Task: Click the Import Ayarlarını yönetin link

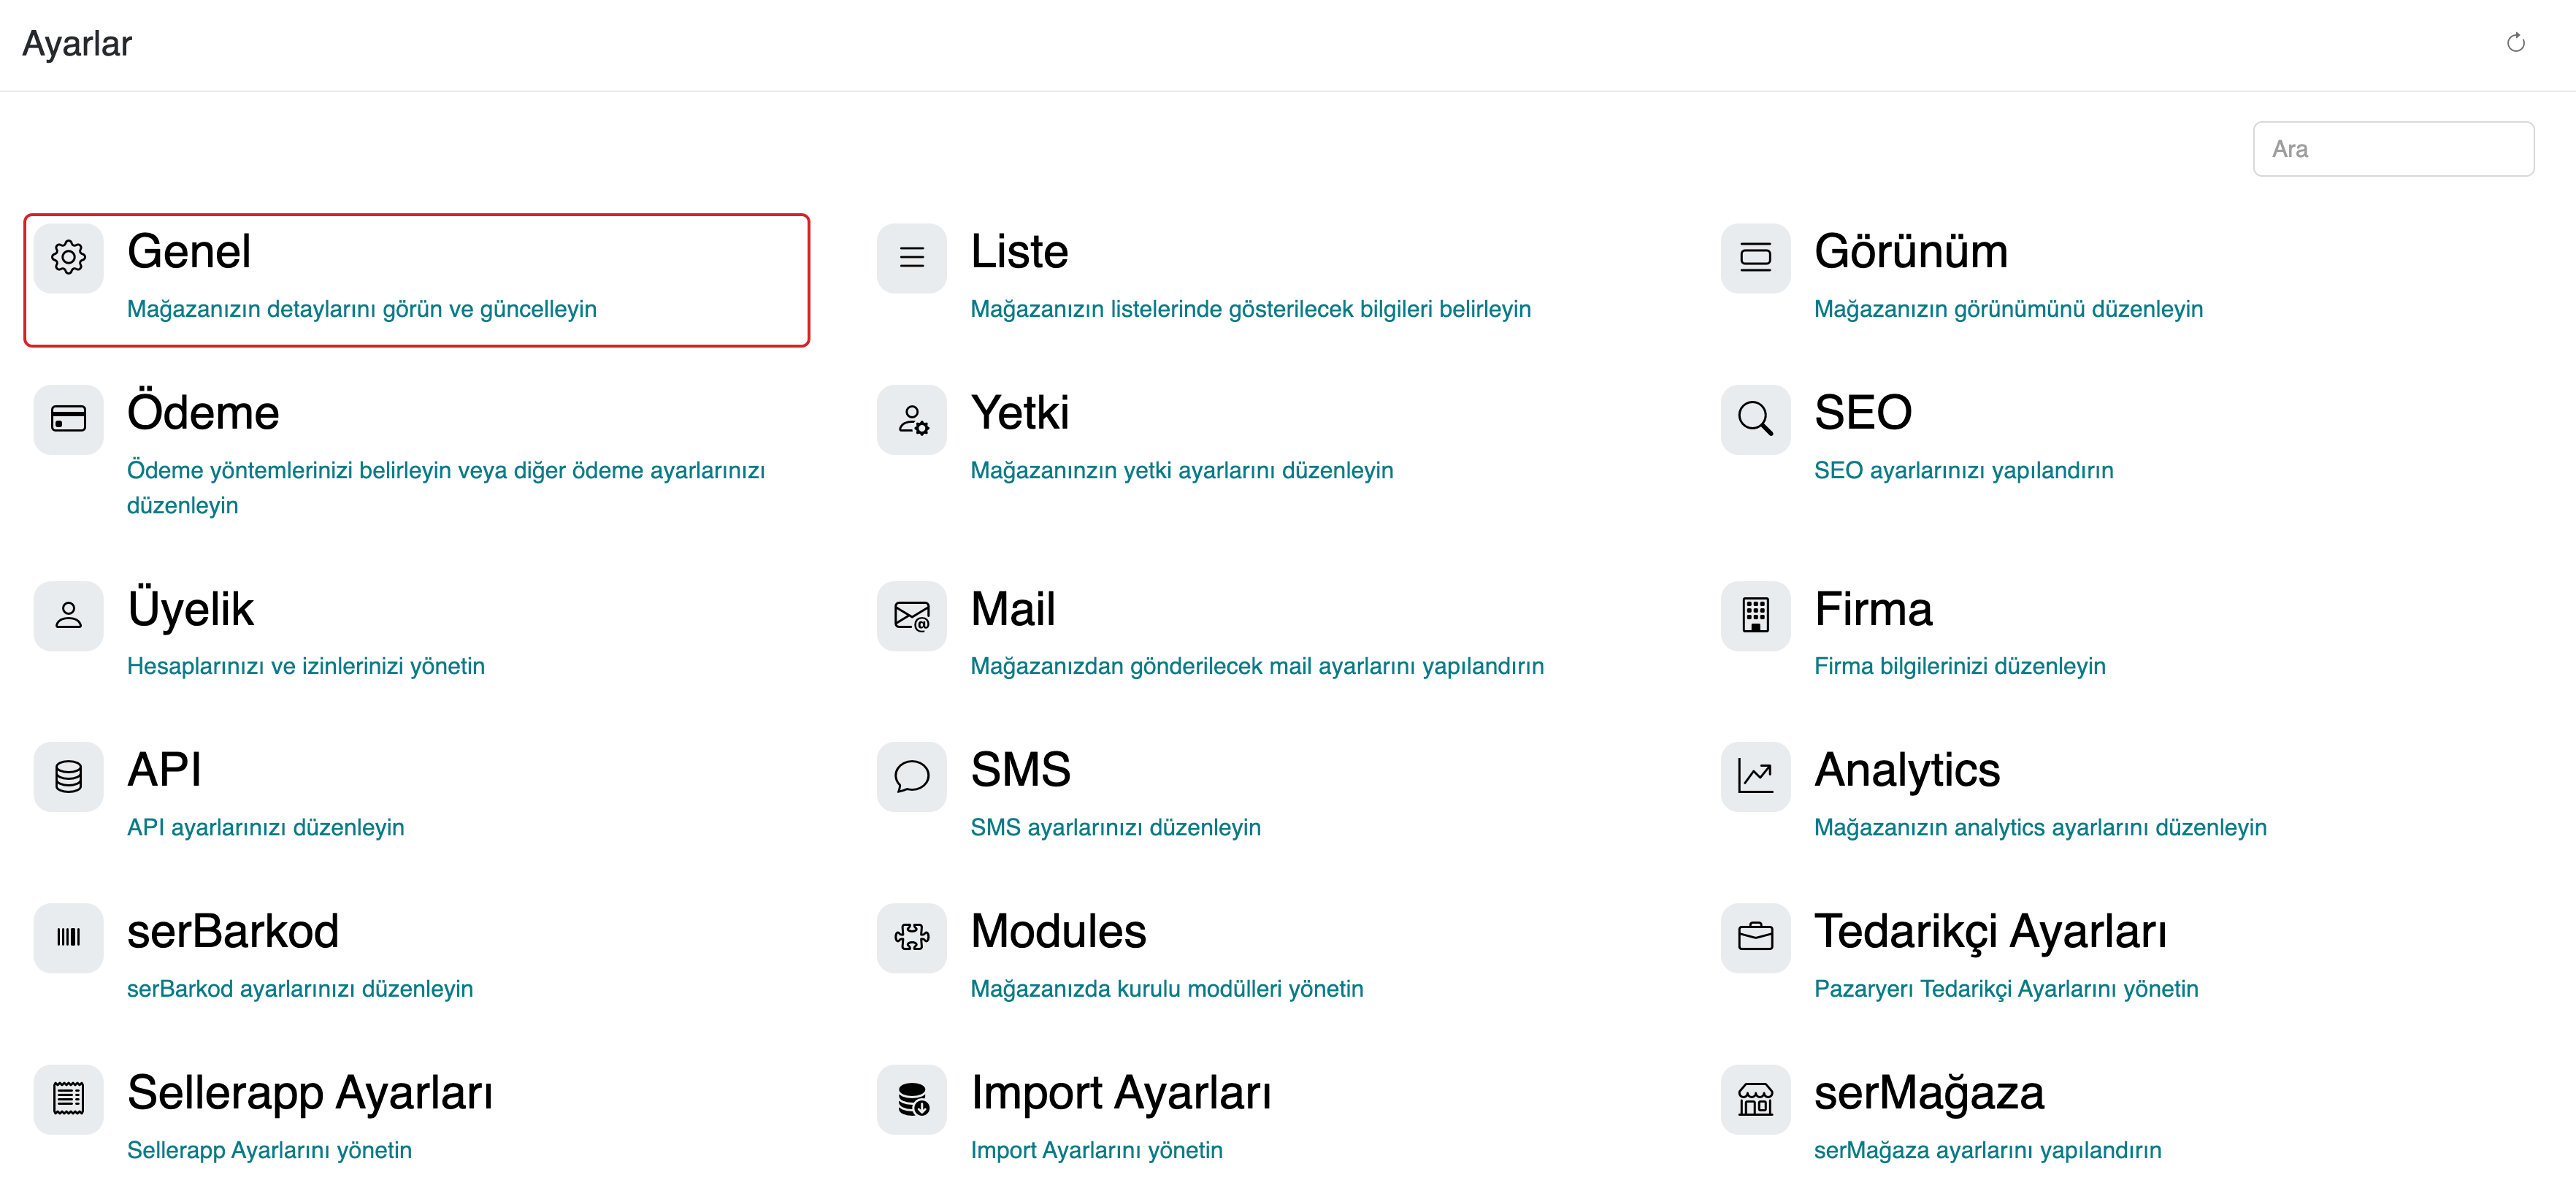Action: click(x=1096, y=1150)
